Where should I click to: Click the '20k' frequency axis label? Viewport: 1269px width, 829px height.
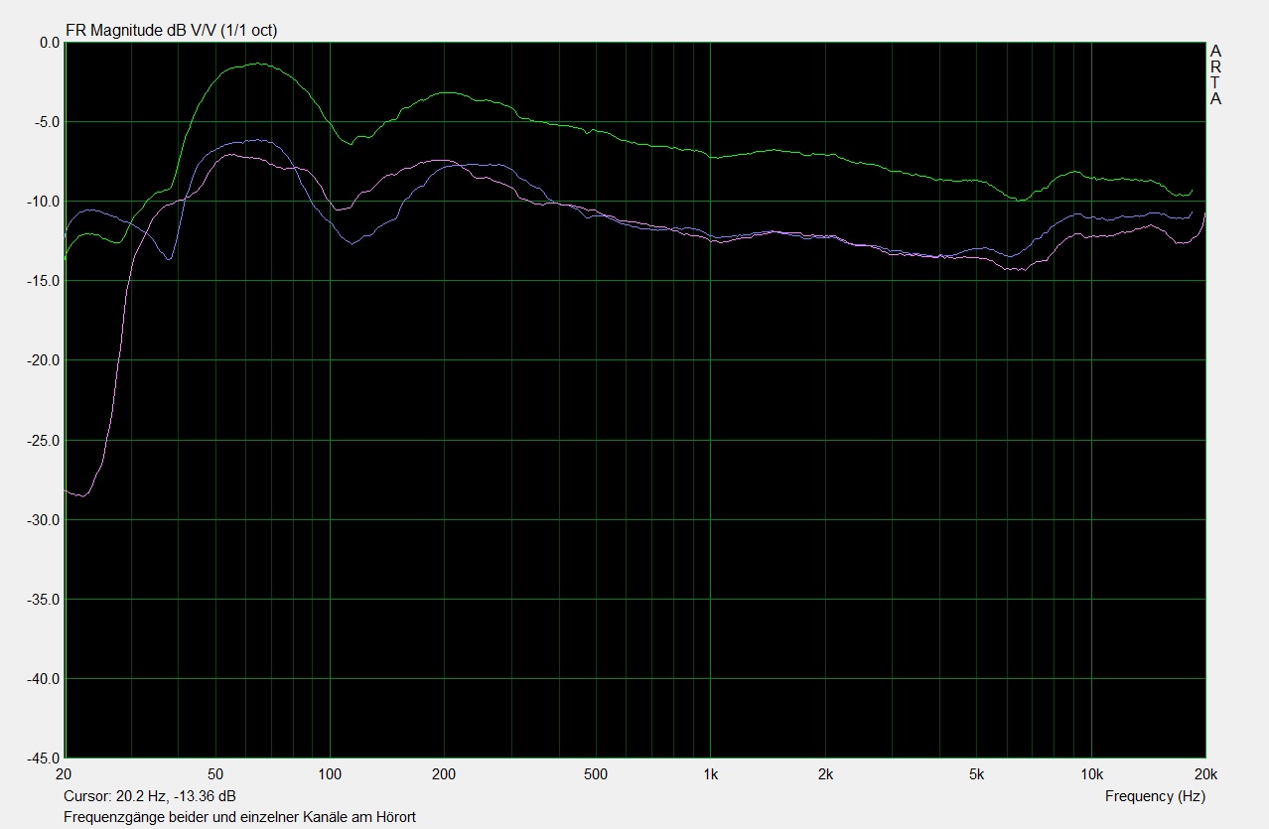(1205, 773)
